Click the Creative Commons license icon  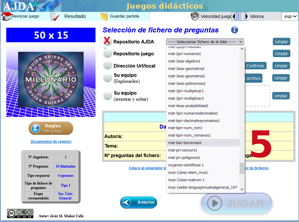pyautogui.click(x=20, y=214)
